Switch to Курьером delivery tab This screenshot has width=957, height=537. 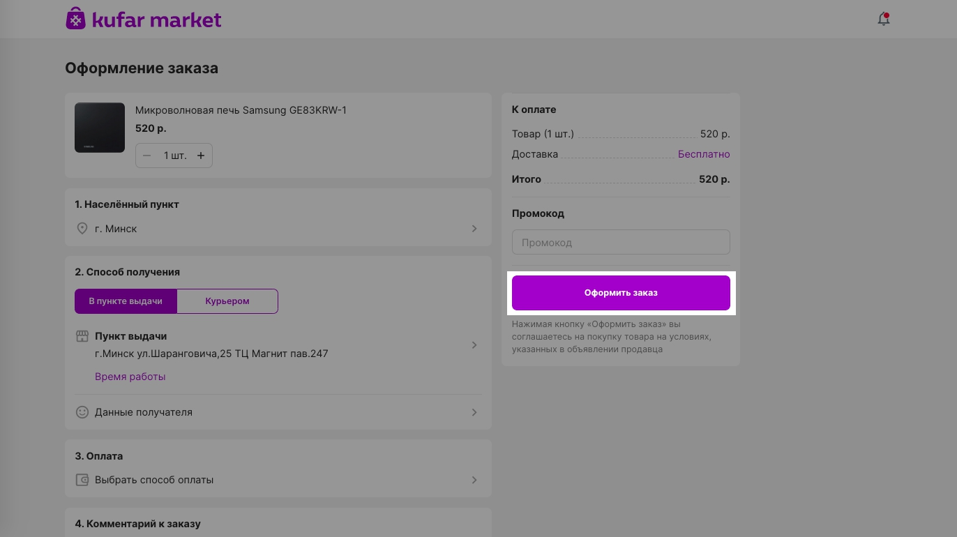pyautogui.click(x=227, y=301)
